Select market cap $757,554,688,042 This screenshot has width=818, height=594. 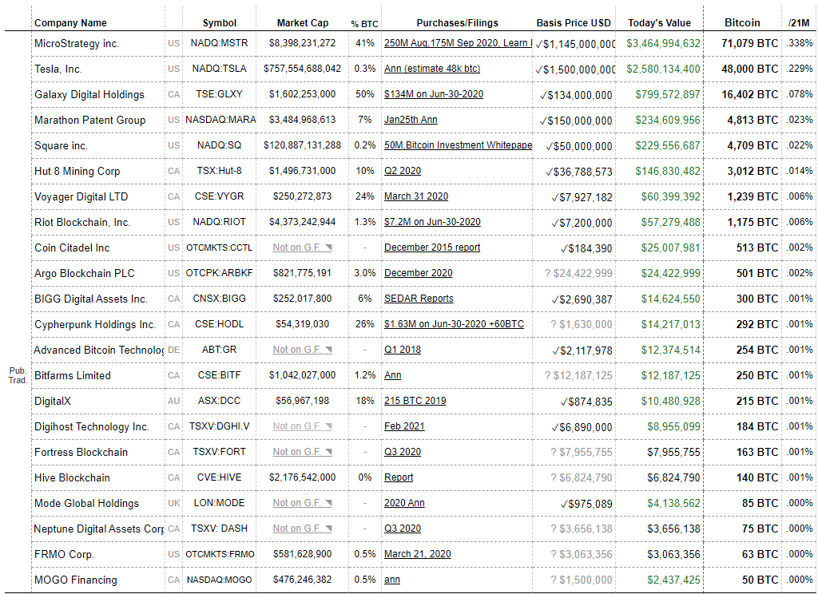(302, 69)
